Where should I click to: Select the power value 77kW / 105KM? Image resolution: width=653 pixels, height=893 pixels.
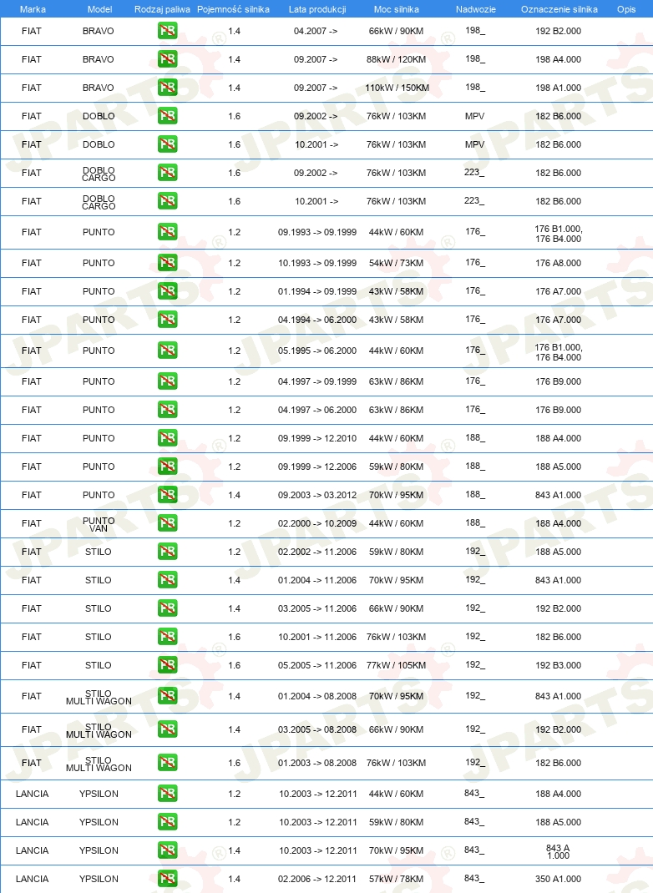[x=396, y=665]
